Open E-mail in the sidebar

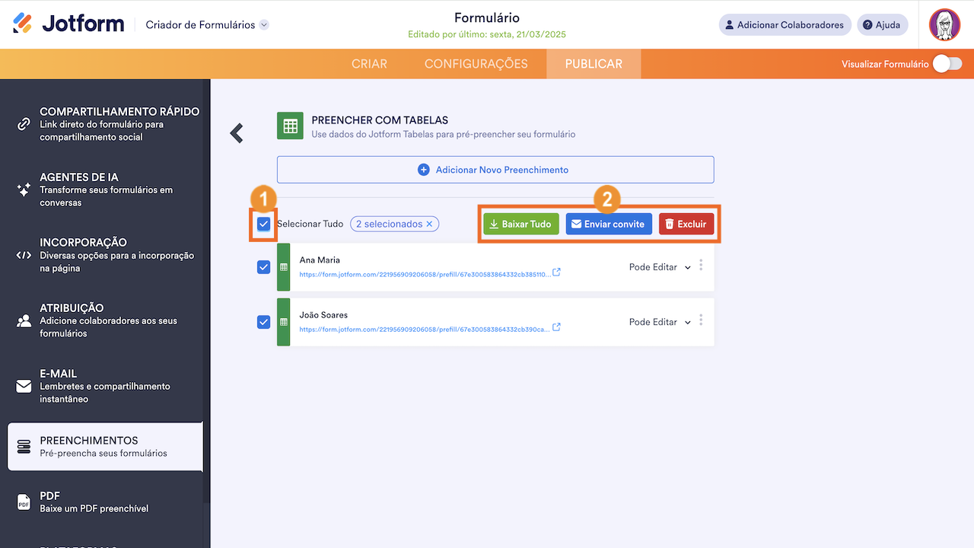tap(106, 386)
